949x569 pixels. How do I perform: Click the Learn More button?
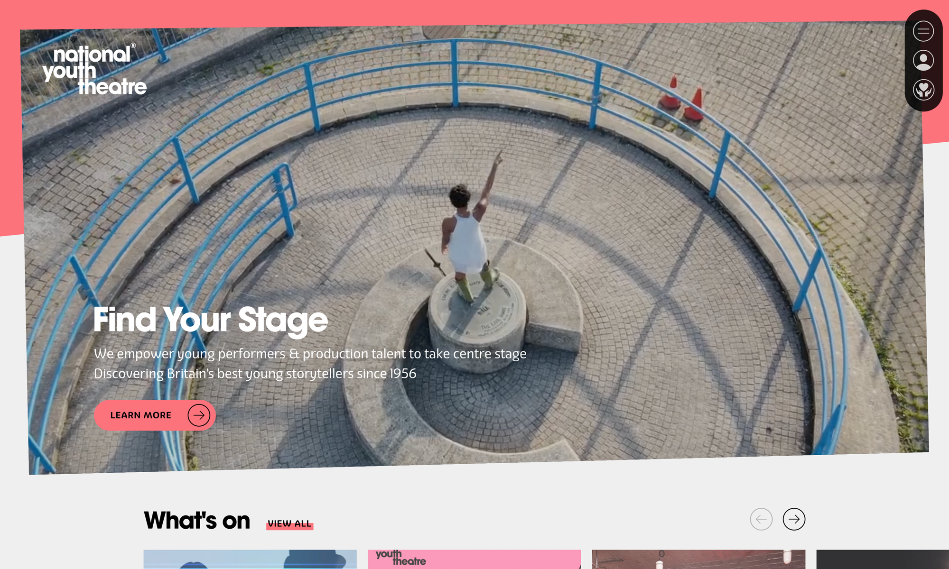point(155,415)
